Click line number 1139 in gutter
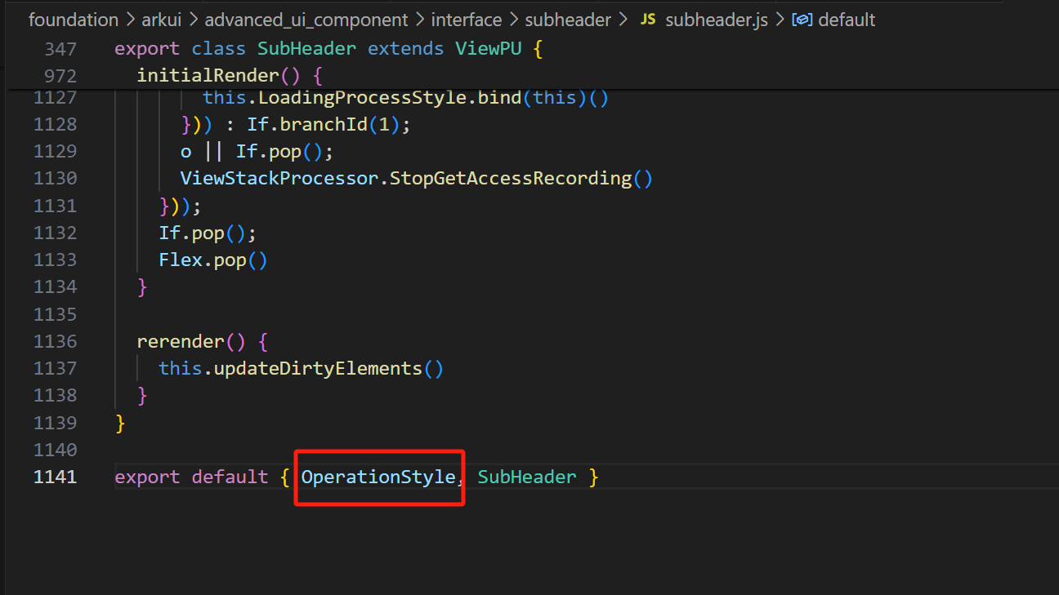 point(55,423)
